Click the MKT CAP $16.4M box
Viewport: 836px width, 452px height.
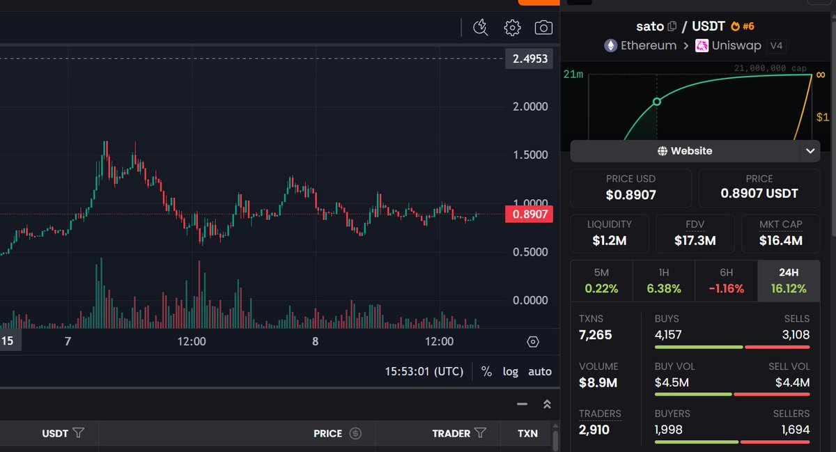781,233
